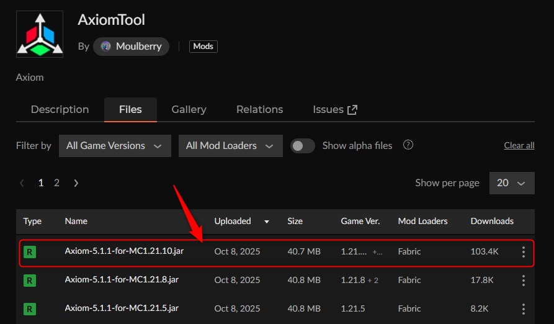Open more options for MC1.21.8 file
Image resolution: width=554 pixels, height=324 pixels.
(x=524, y=281)
